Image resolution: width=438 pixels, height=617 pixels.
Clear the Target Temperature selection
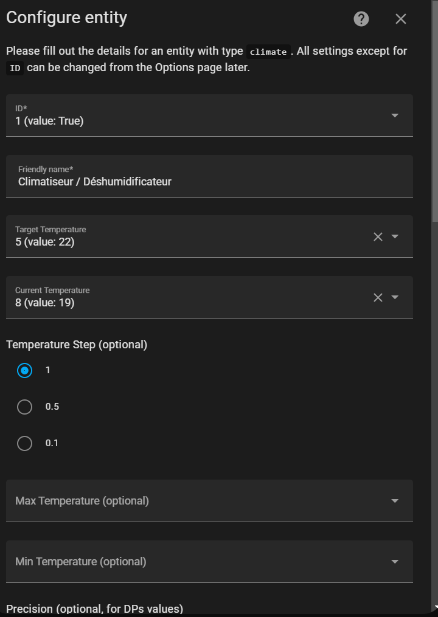pos(378,236)
